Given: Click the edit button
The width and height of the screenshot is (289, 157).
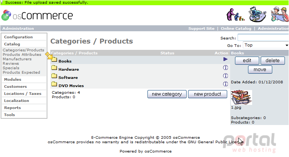Looking at the screenshot, I should [247, 61].
